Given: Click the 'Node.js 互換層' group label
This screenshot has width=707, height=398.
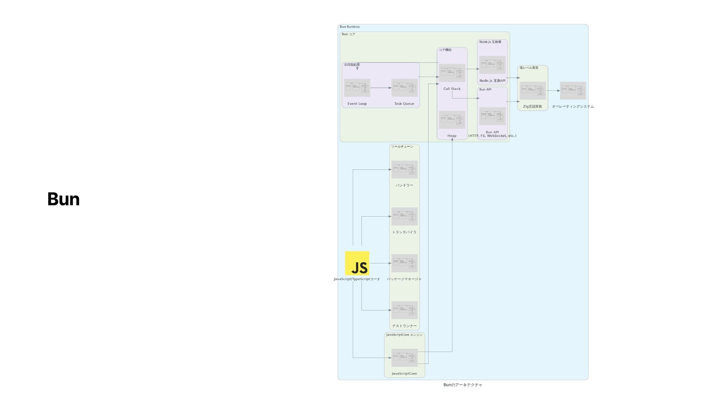Looking at the screenshot, I should 490,42.
